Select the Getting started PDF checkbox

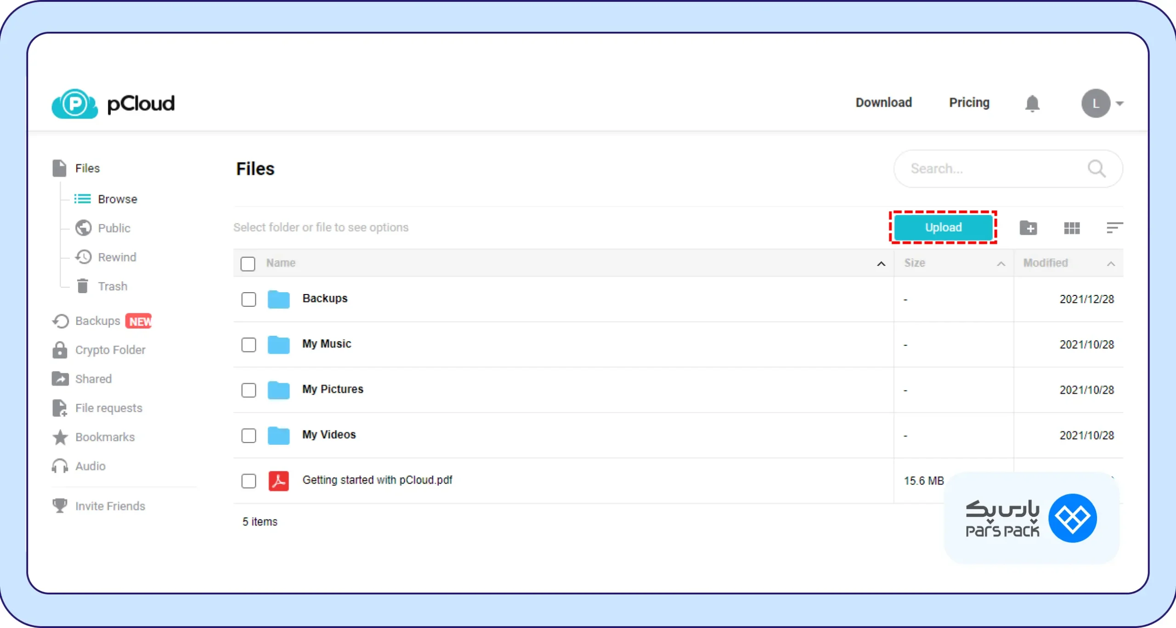pyautogui.click(x=249, y=481)
